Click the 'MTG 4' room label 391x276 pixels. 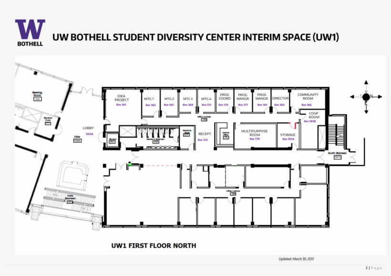pos(206,99)
